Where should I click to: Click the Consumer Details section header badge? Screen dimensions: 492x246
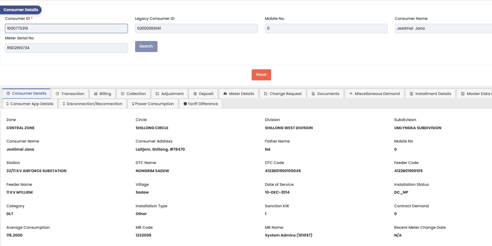[21, 10]
